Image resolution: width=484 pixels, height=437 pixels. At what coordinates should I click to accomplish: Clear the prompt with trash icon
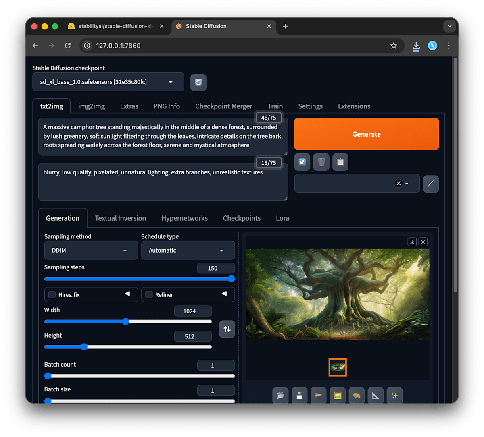pos(321,162)
